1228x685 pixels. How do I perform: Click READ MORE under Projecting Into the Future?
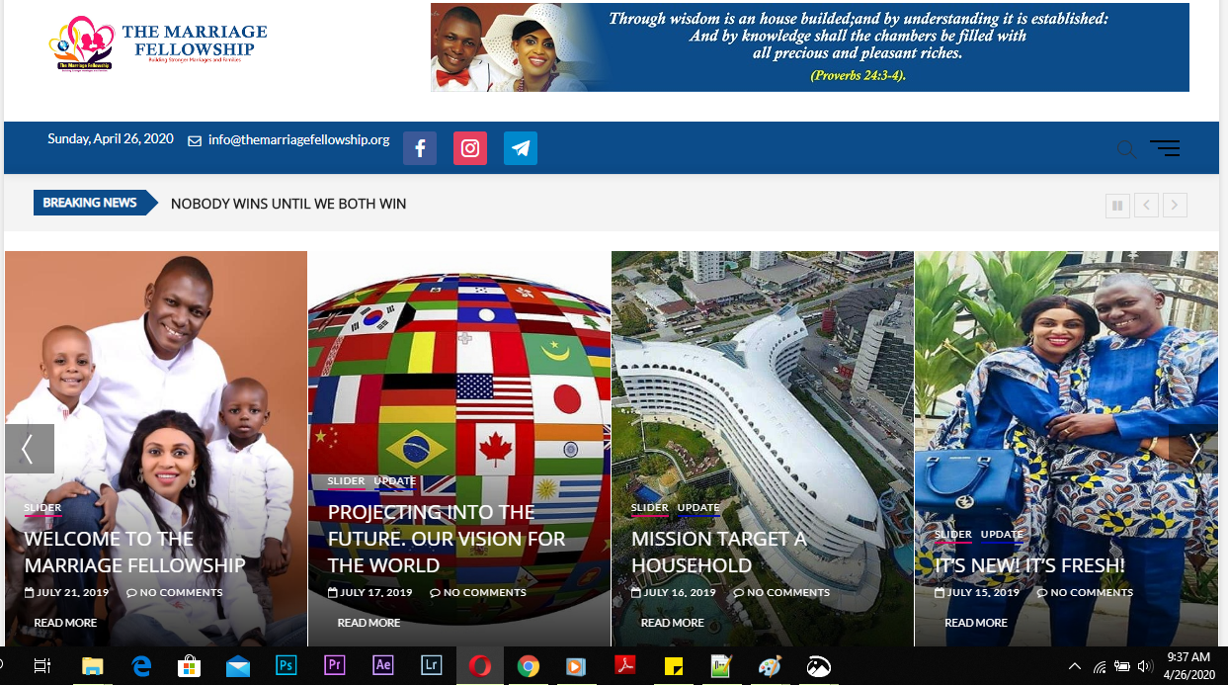tap(368, 623)
